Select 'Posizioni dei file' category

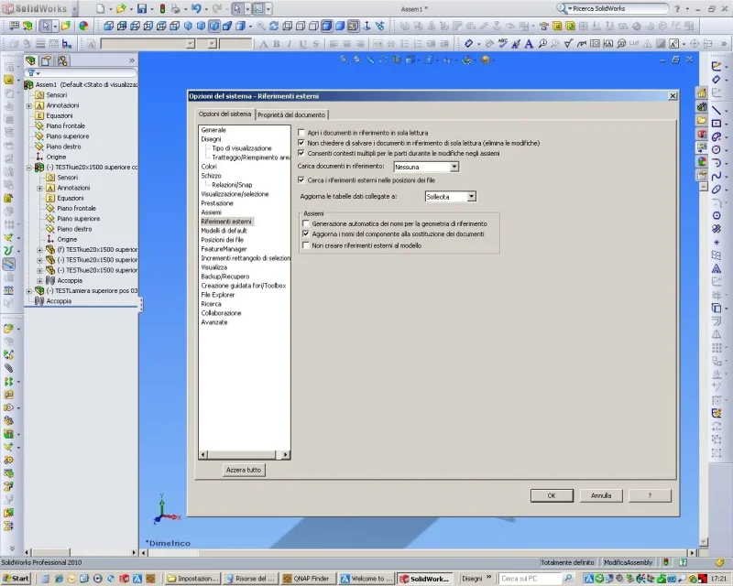[222, 240]
